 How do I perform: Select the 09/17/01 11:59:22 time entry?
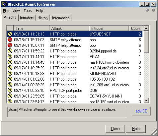29,51
